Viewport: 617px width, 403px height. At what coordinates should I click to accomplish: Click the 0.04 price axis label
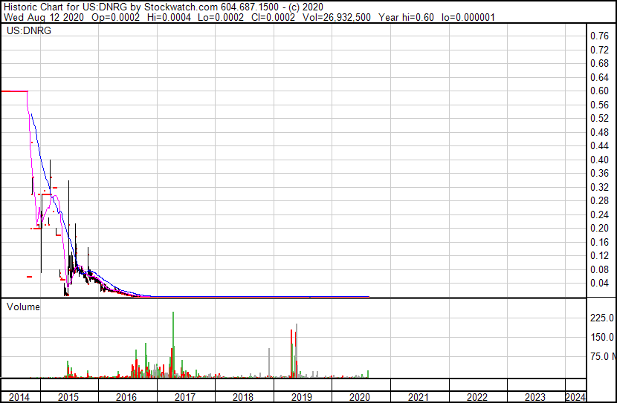[599, 284]
